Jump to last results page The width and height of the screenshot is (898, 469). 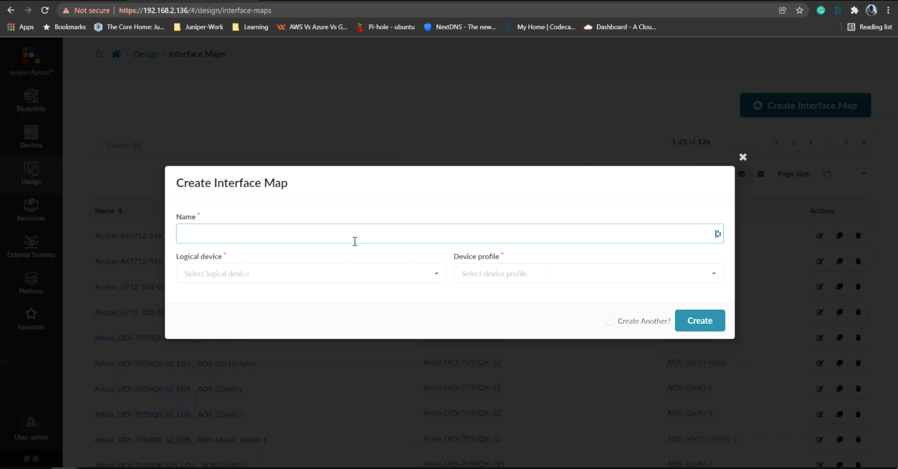(864, 142)
